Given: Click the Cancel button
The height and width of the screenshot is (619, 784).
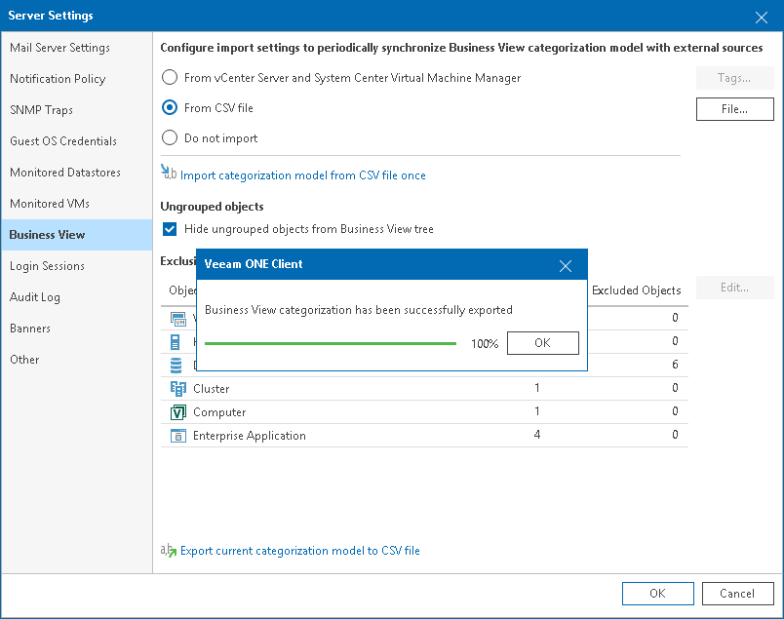Looking at the screenshot, I should [x=738, y=593].
